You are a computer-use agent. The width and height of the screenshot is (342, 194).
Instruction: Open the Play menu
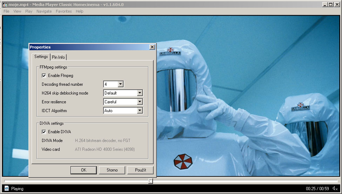28,11
